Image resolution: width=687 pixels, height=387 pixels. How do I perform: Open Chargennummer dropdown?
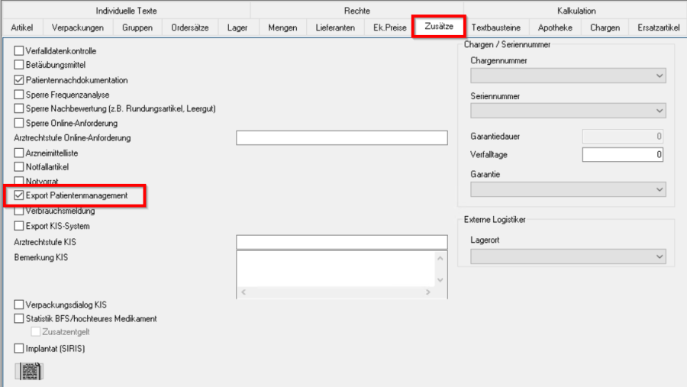click(x=568, y=76)
